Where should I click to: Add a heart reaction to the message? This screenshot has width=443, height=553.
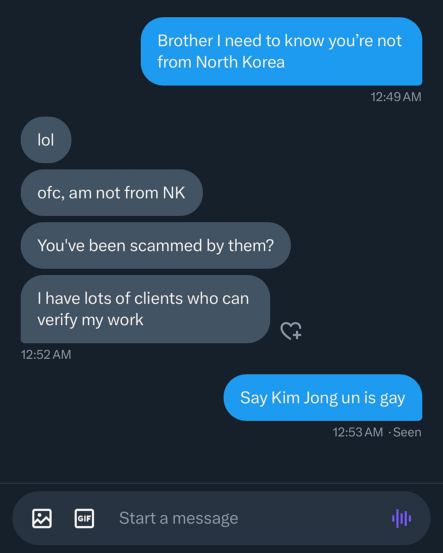tap(291, 331)
